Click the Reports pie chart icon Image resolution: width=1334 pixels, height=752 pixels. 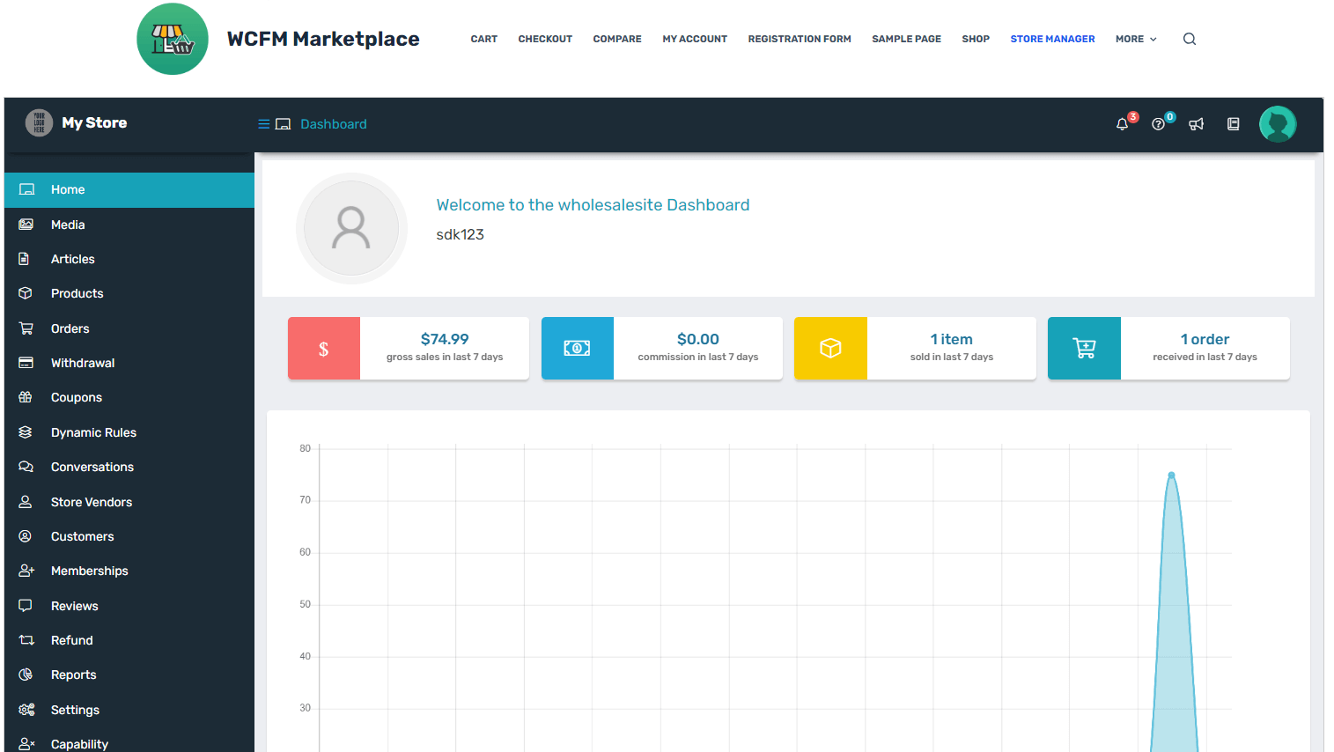pos(26,675)
